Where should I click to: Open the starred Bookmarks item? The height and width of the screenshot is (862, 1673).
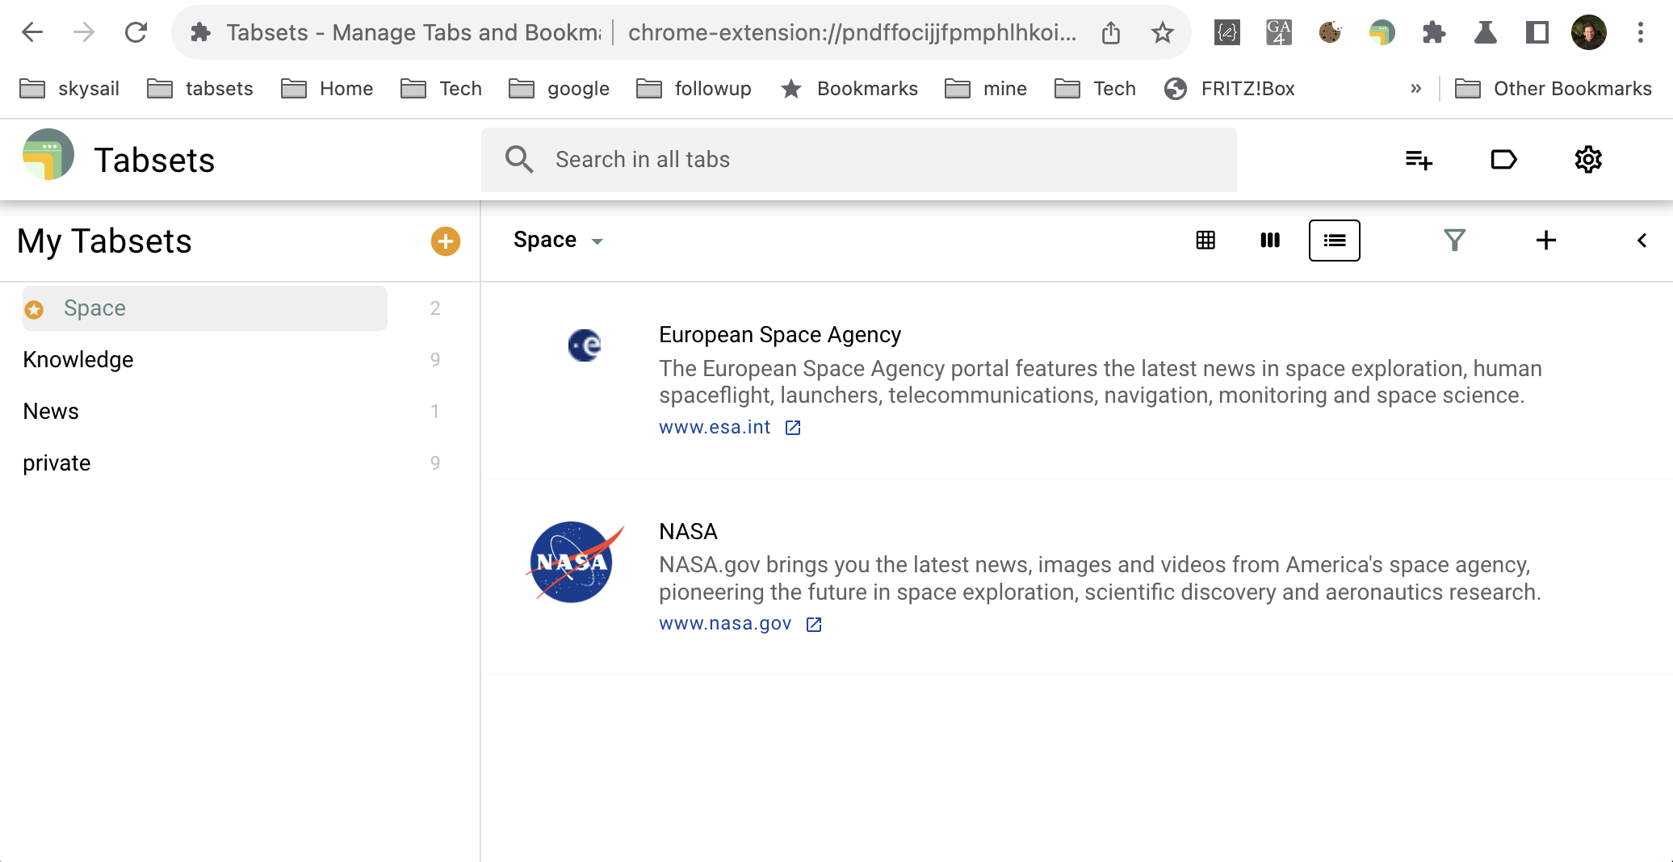pos(849,89)
